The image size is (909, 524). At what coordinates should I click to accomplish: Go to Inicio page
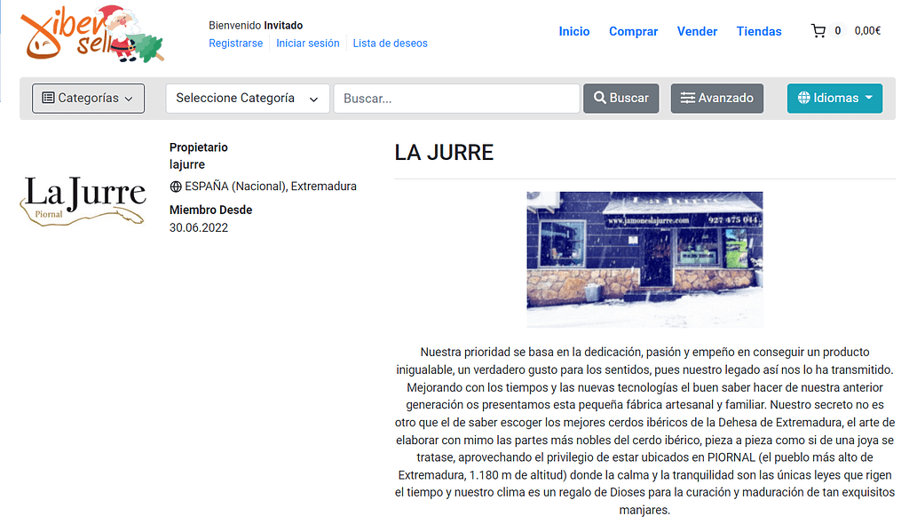pyautogui.click(x=574, y=31)
